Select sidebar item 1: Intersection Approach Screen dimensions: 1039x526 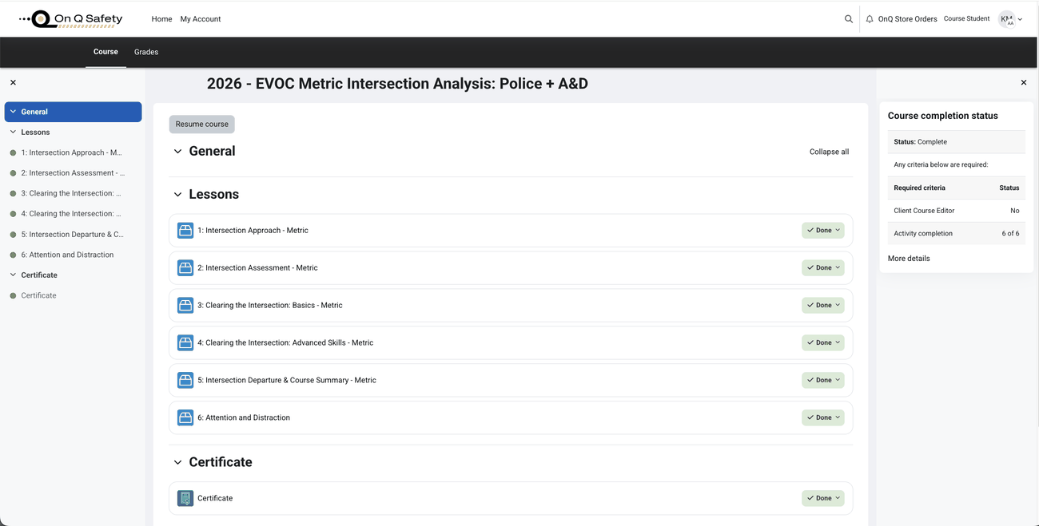[x=73, y=152]
